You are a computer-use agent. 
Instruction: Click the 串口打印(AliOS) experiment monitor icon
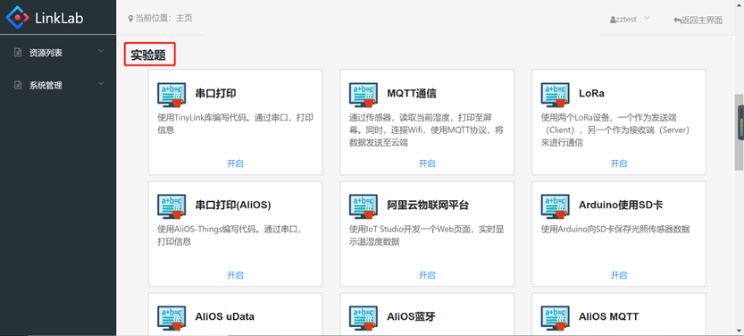point(171,206)
